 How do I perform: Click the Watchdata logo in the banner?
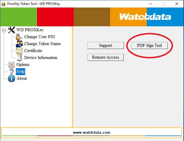tap(145, 17)
